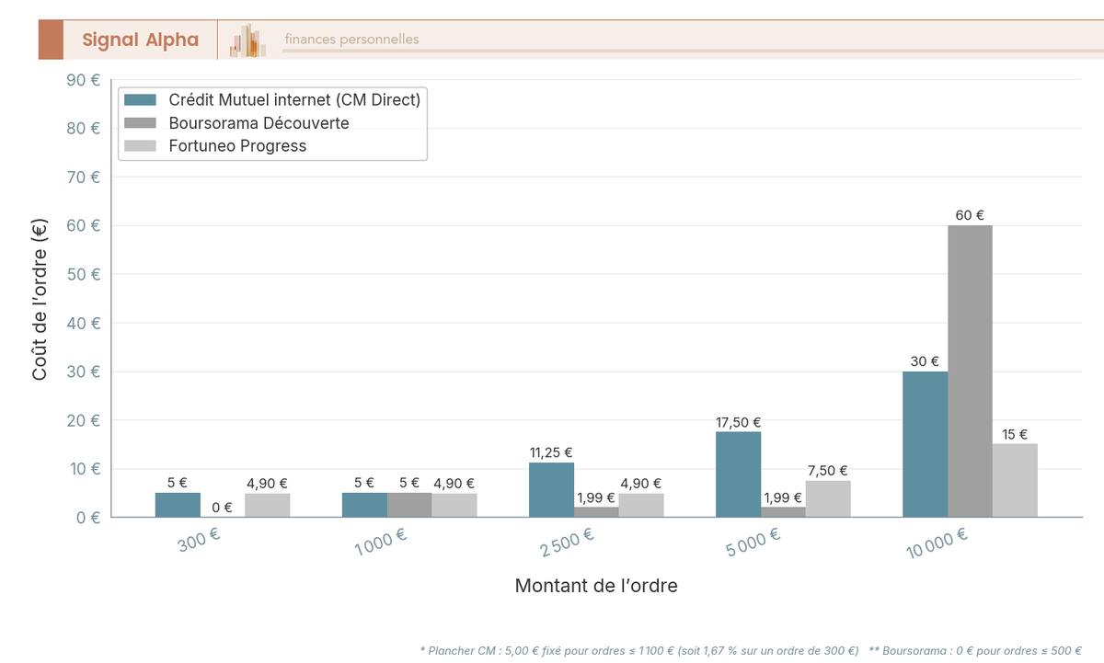Click the Fortuneo light grey bar at 1 000 €
The width and height of the screenshot is (1104, 663).
tap(454, 505)
